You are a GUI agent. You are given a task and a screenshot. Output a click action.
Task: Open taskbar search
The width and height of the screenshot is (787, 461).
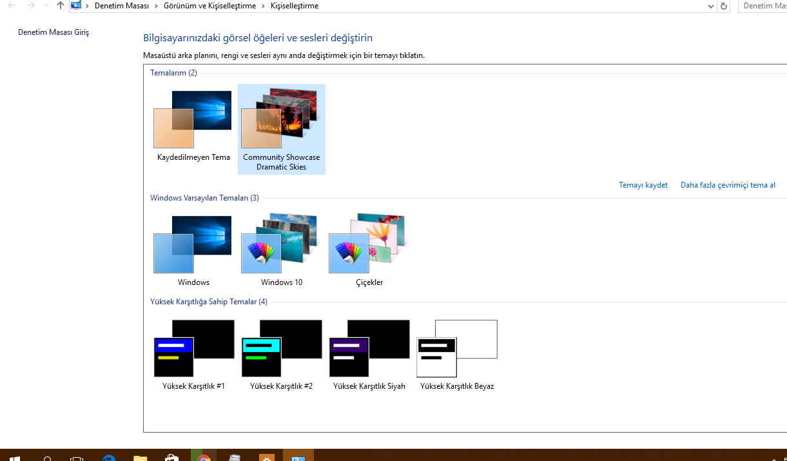pyautogui.click(x=47, y=458)
